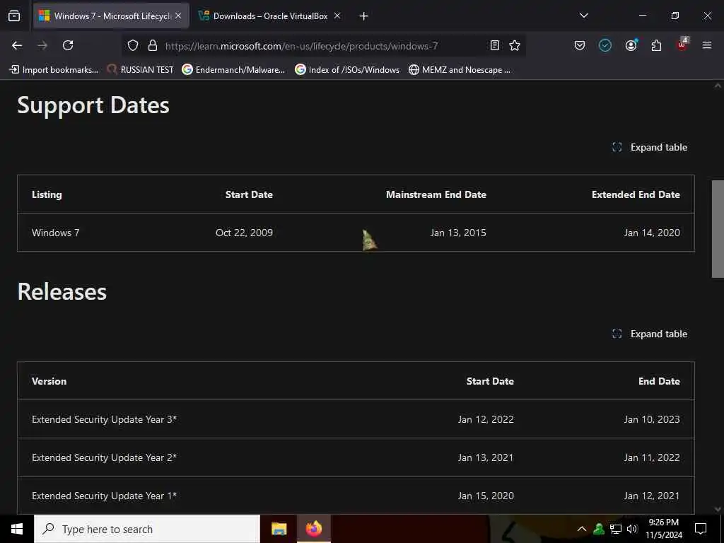This screenshot has width=724, height=543.
Task: Select the Jan 15, 2020 start date
Action: point(486,496)
